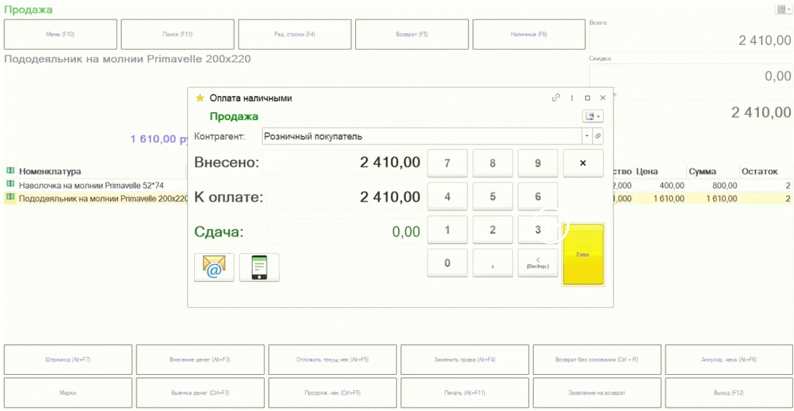Click Продолж. чек (Ctrl+F5) button
This screenshot has height=411, width=794.
[x=332, y=393]
